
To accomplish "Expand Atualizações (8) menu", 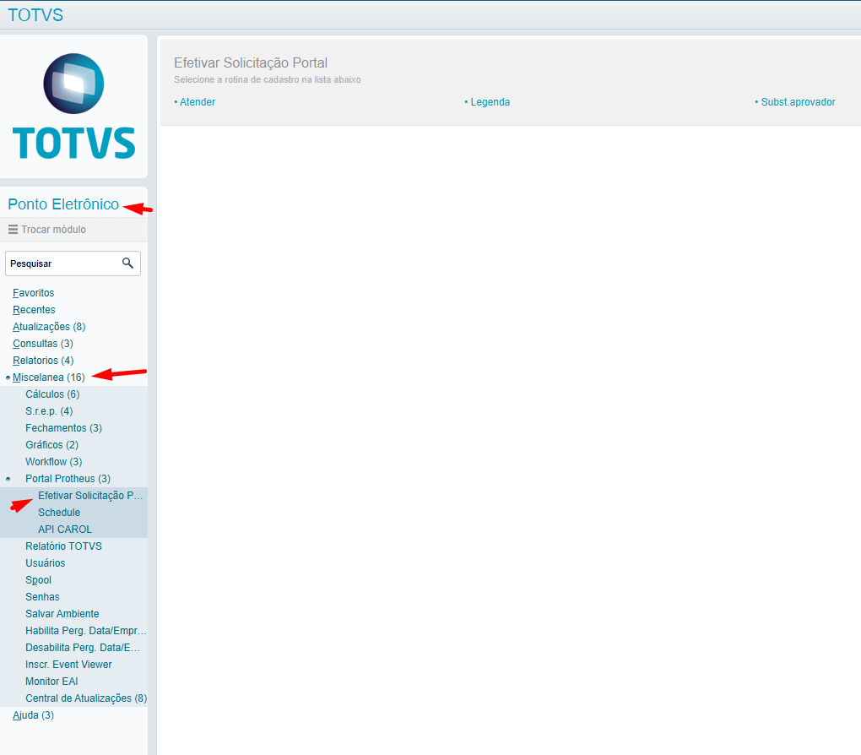I will pyautogui.click(x=49, y=327).
